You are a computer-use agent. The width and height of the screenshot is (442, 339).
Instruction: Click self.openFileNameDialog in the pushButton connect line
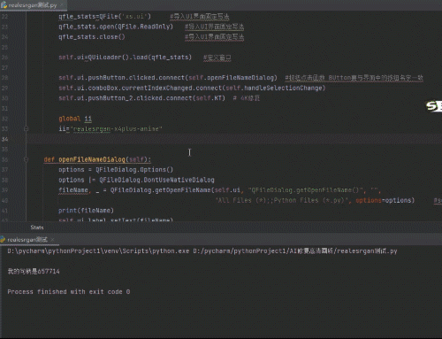[231, 78]
